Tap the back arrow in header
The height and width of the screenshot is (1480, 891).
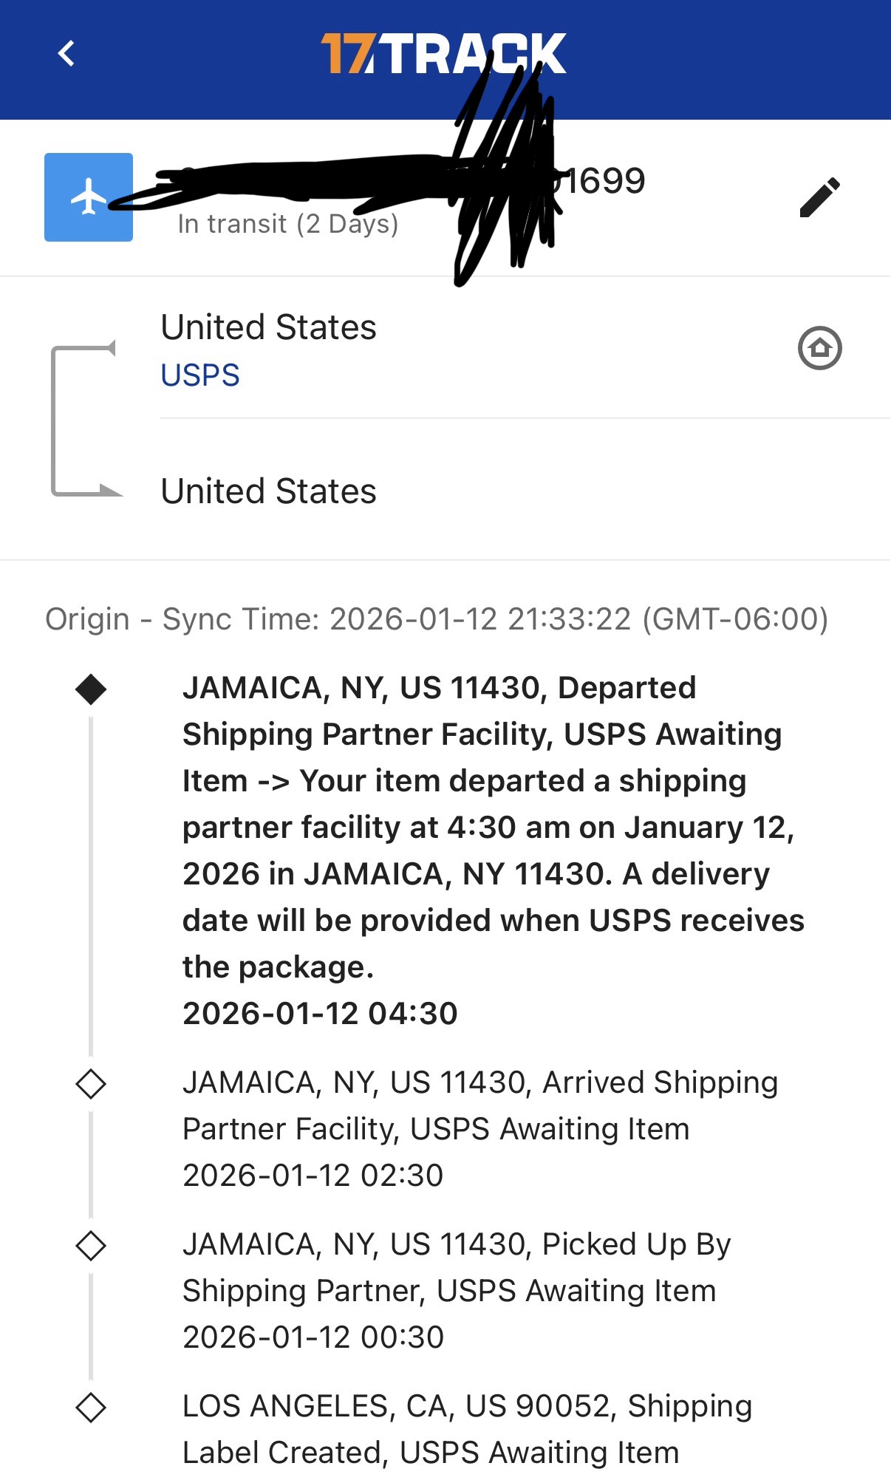click(66, 53)
